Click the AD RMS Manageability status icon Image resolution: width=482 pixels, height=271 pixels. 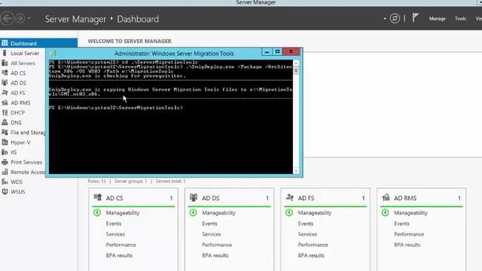(385, 212)
